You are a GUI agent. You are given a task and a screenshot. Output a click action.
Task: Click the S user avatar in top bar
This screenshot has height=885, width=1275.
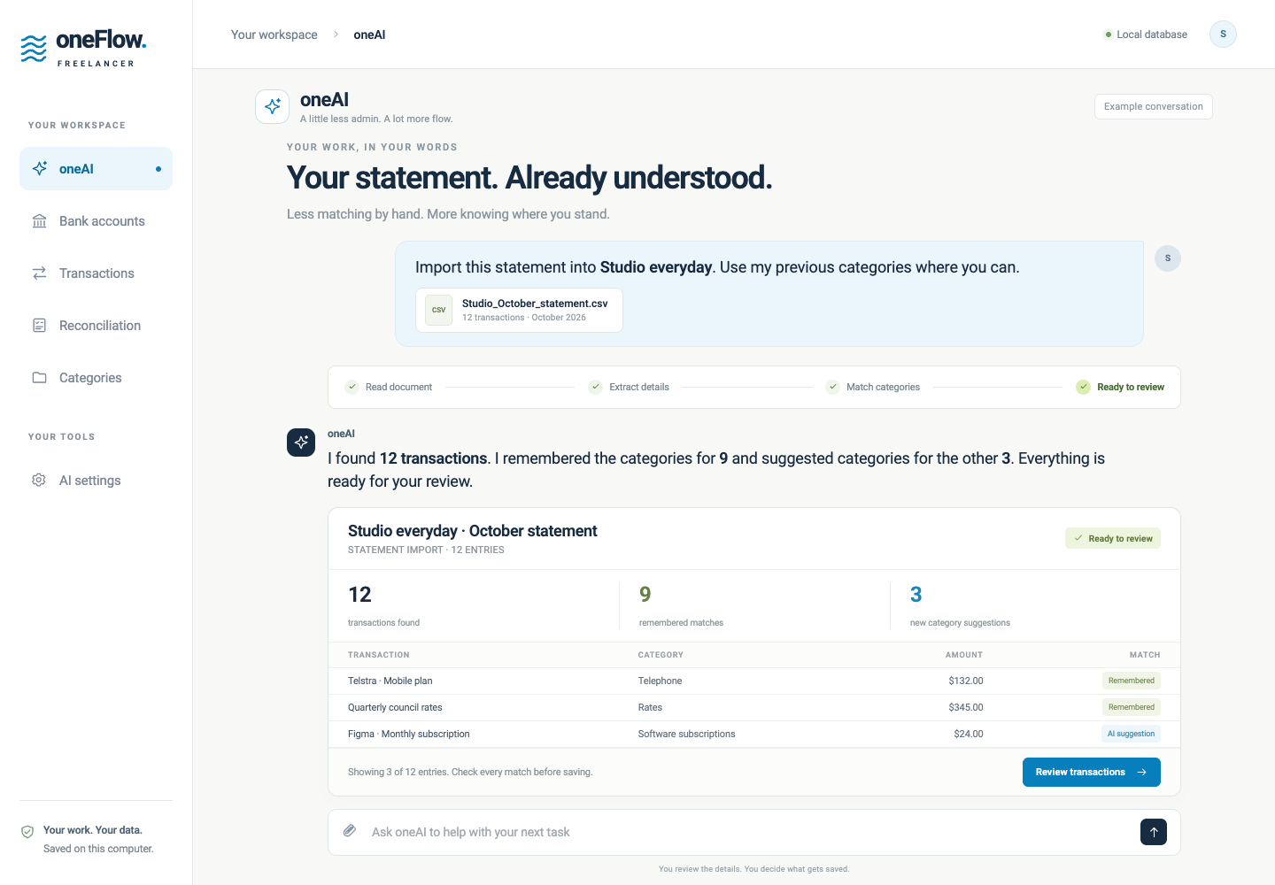1223,35
